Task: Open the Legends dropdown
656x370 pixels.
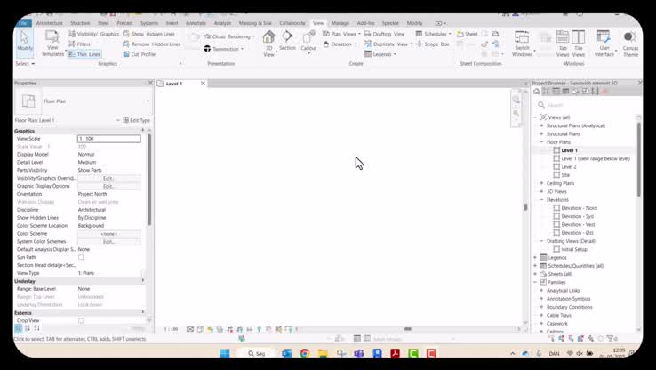Action: pyautogui.click(x=380, y=54)
